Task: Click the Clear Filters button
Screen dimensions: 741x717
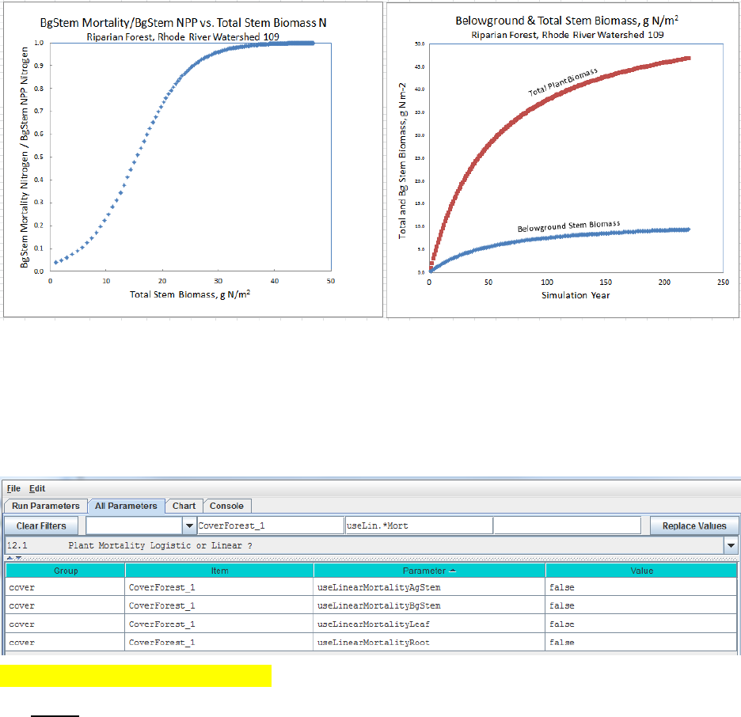Action: (x=41, y=525)
